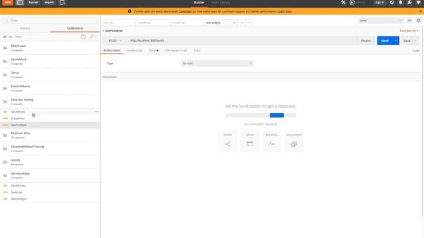Switch to the Team Library tab
Screen dimensions: 424x238
click(220, 3)
